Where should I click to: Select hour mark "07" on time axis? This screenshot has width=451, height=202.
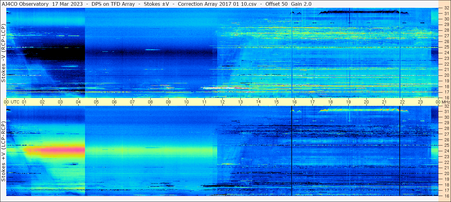pos(132,102)
